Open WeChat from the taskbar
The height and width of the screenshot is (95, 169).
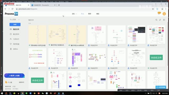[x=43, y=93]
